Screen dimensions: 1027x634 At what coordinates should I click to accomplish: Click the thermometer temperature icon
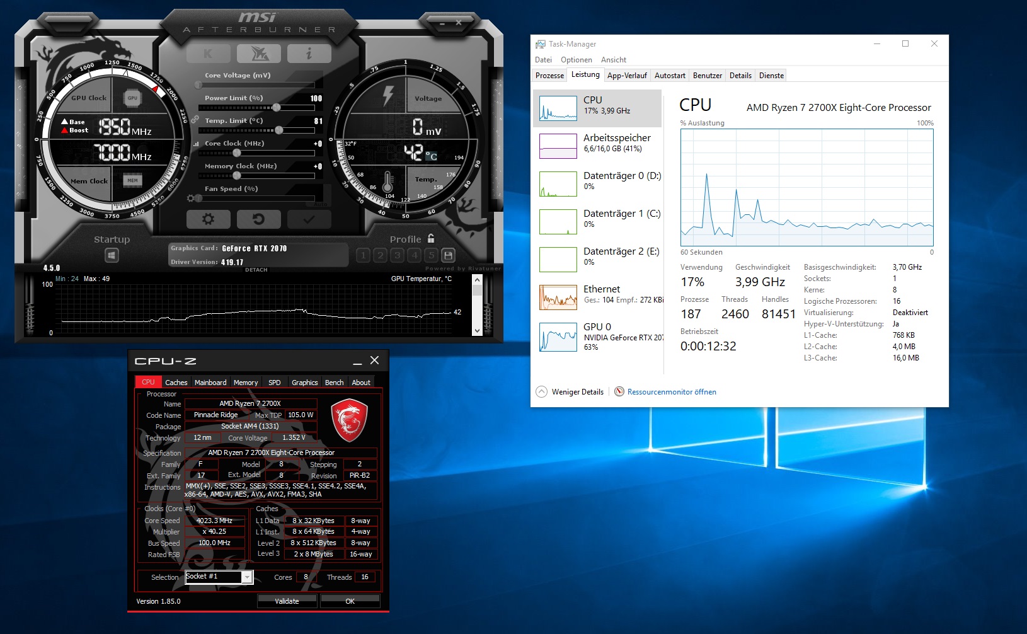[388, 182]
